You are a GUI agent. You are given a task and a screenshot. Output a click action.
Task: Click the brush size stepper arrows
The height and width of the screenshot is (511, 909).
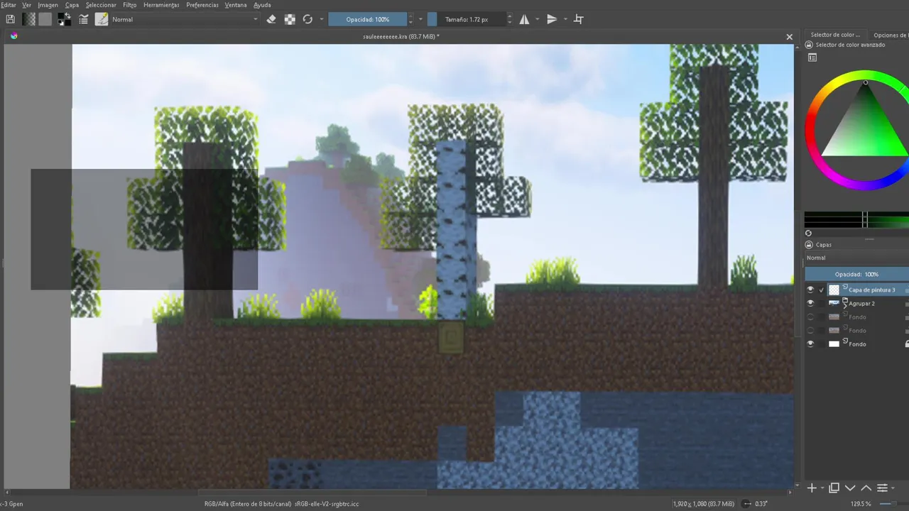pos(510,20)
